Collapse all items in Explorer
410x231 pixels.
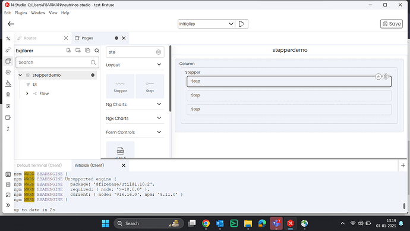(87, 50)
